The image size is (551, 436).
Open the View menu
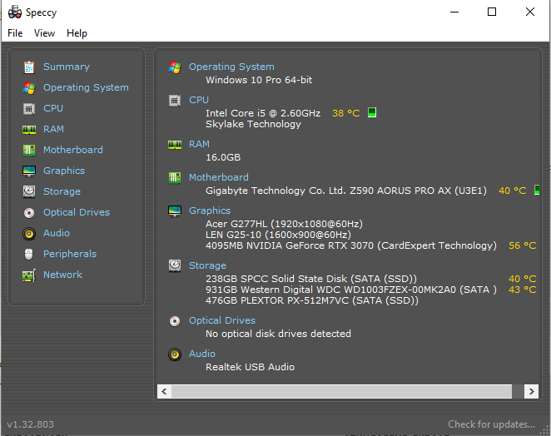[44, 33]
